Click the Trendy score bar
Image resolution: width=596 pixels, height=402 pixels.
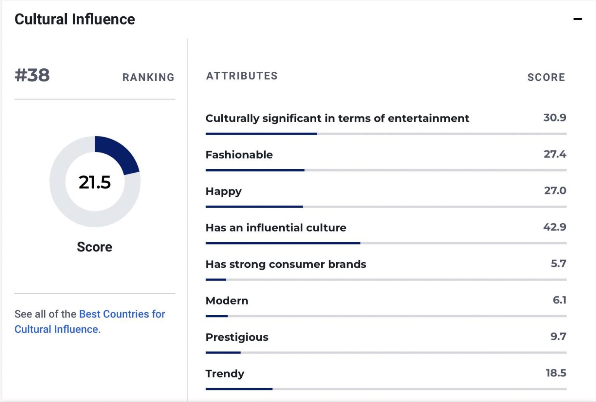click(x=386, y=389)
